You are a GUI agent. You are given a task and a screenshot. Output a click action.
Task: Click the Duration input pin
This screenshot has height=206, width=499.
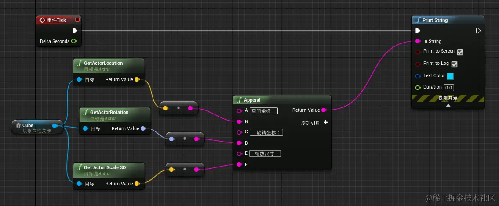pyautogui.click(x=418, y=87)
